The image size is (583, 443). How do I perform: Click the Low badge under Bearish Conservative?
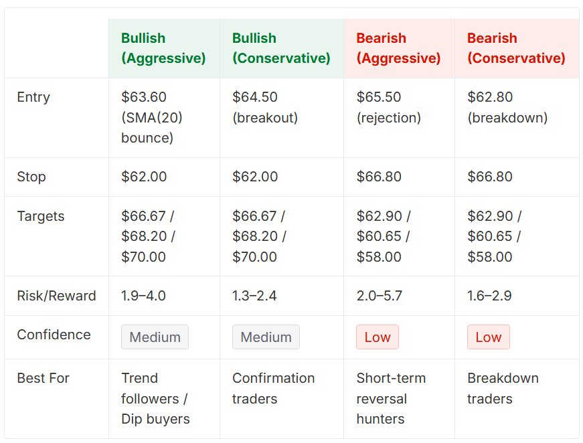click(488, 337)
